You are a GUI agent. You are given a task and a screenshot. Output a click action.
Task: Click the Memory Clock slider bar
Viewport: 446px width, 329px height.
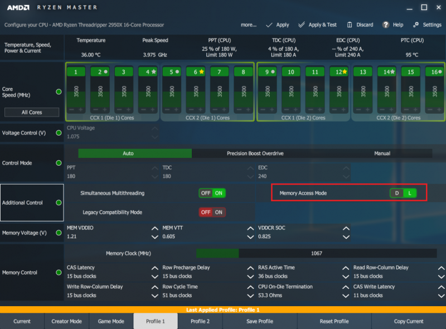[316, 253]
